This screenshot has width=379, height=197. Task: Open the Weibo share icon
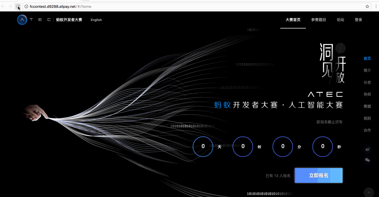click(x=367, y=149)
